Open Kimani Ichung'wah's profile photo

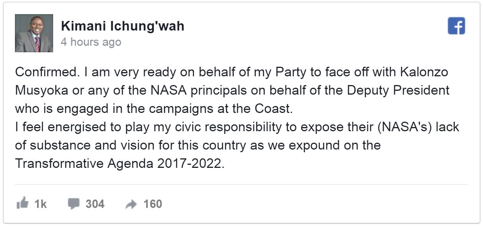pos(34,33)
